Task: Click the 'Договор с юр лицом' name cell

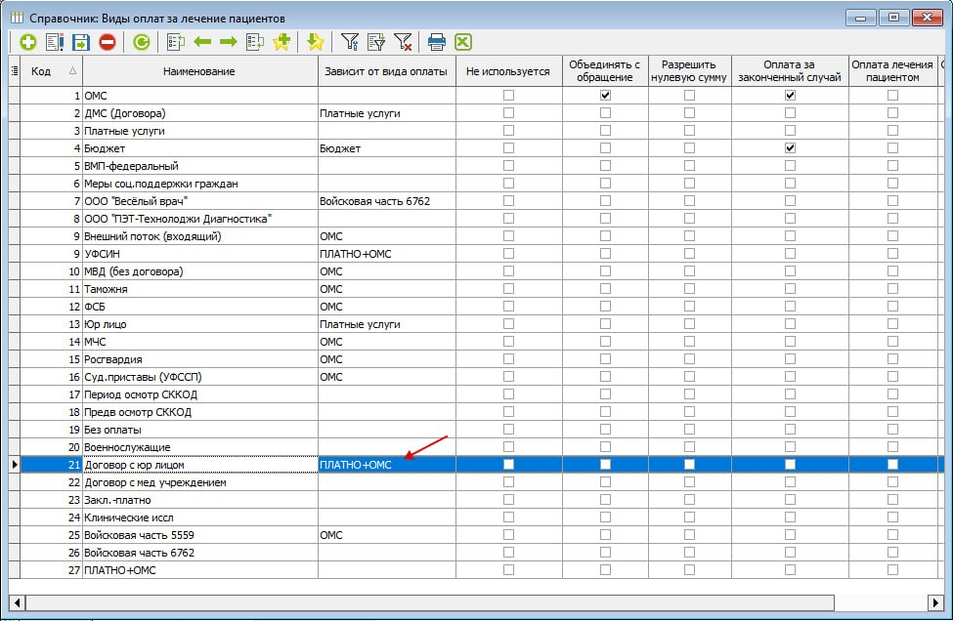Action: 200,465
